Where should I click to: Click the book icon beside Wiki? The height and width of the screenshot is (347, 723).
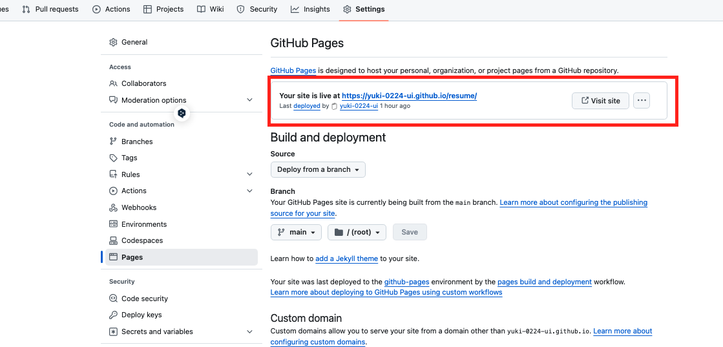click(201, 9)
